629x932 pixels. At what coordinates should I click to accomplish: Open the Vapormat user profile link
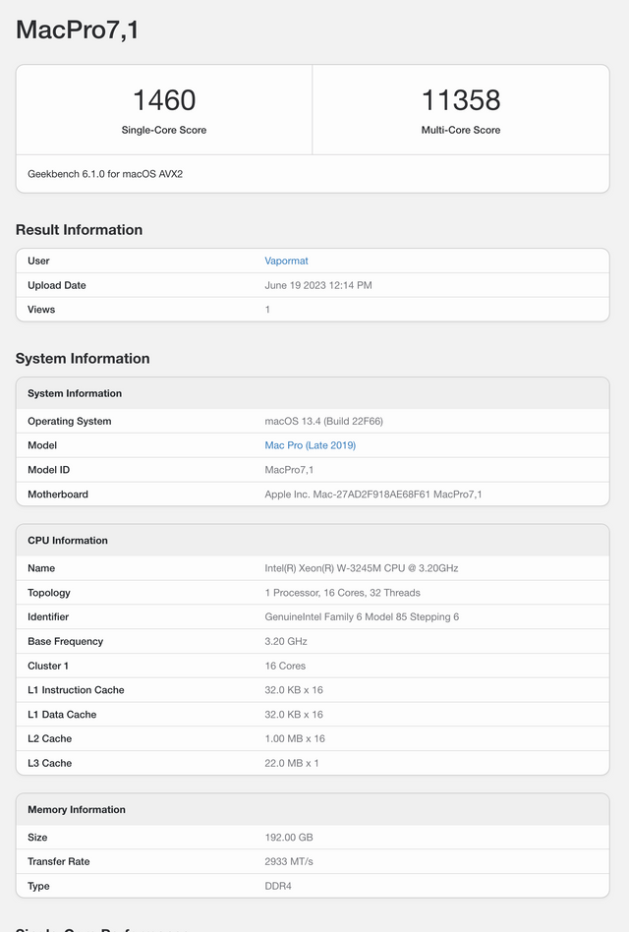tap(286, 261)
